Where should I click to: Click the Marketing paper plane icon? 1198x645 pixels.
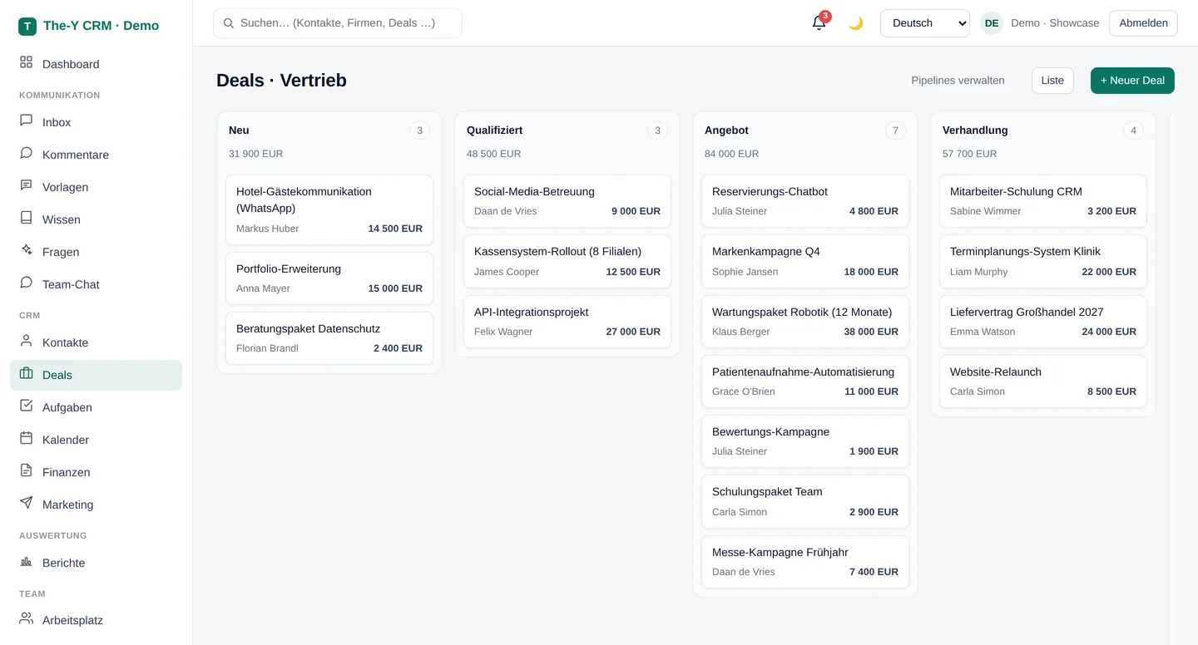pyautogui.click(x=27, y=503)
